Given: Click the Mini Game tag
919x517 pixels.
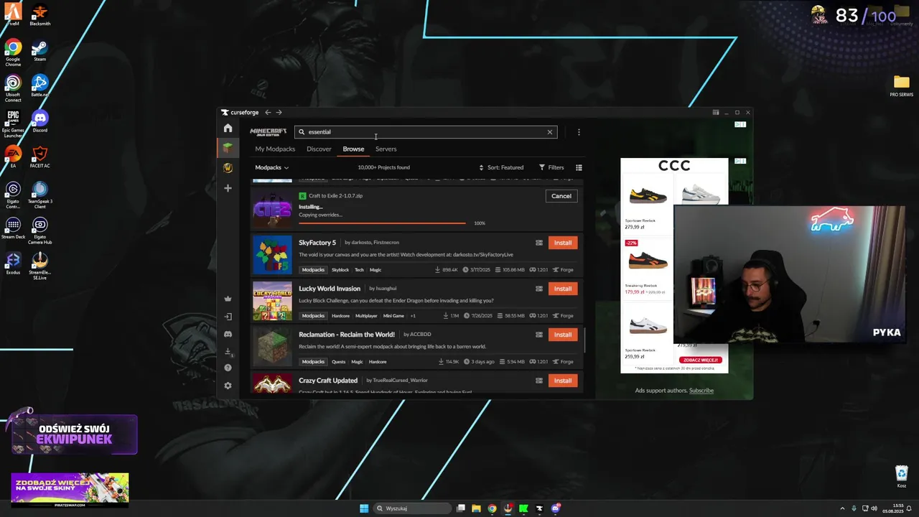Looking at the screenshot, I should point(393,316).
